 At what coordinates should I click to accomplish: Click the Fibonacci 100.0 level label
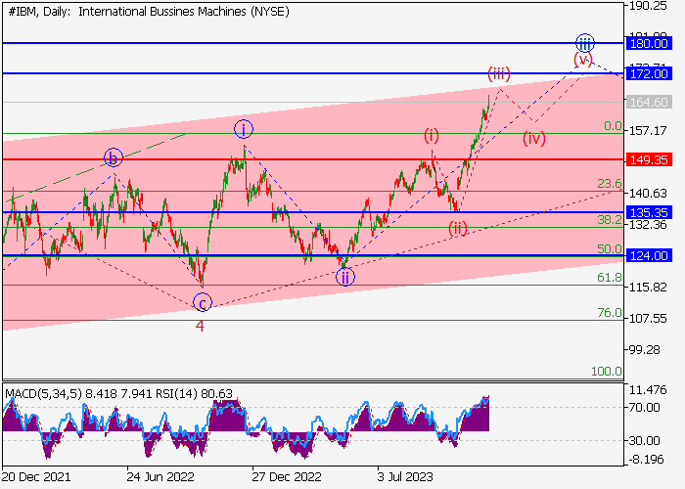pos(607,372)
